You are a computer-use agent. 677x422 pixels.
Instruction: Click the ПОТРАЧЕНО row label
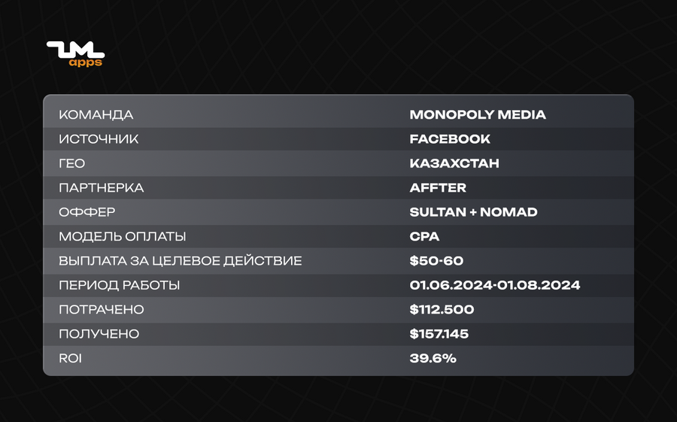tap(101, 310)
